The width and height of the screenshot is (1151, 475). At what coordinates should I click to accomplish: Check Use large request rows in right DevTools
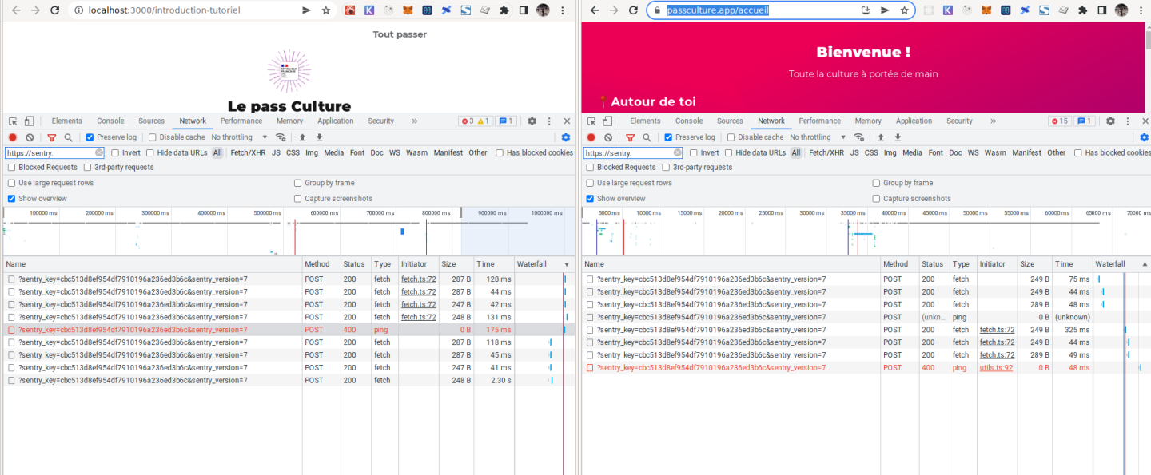pos(590,183)
